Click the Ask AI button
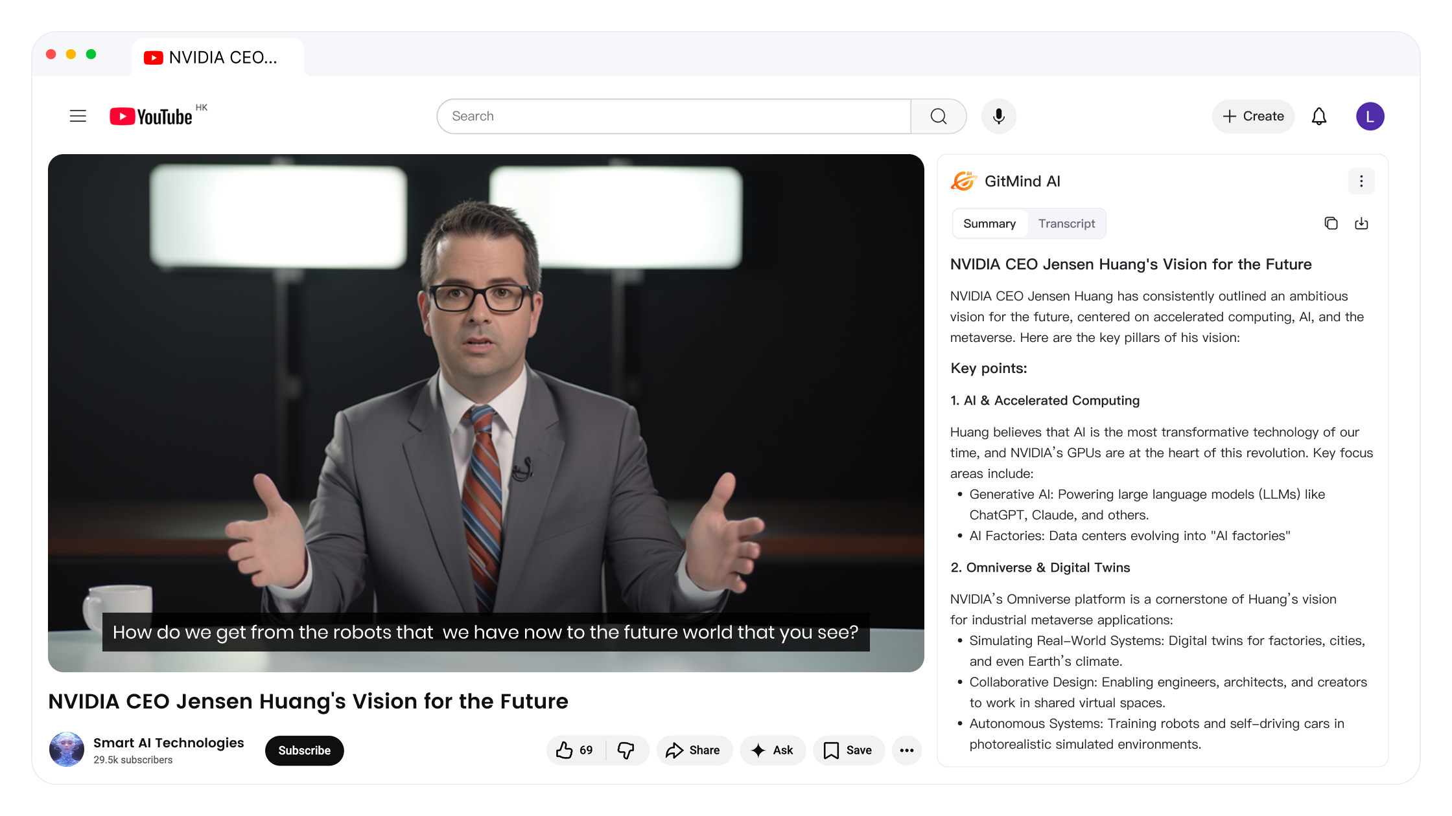Viewport: 1452px width, 816px height. [772, 750]
